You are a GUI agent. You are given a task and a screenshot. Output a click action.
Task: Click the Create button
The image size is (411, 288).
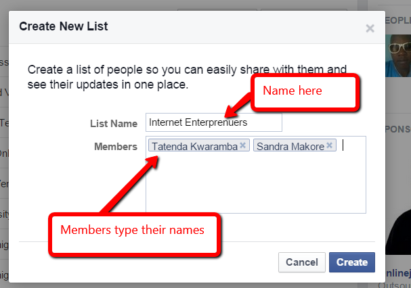[x=352, y=262]
